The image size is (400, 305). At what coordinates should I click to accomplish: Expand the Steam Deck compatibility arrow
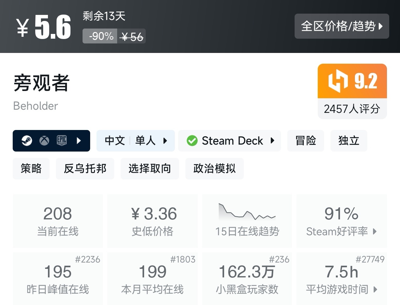point(272,140)
